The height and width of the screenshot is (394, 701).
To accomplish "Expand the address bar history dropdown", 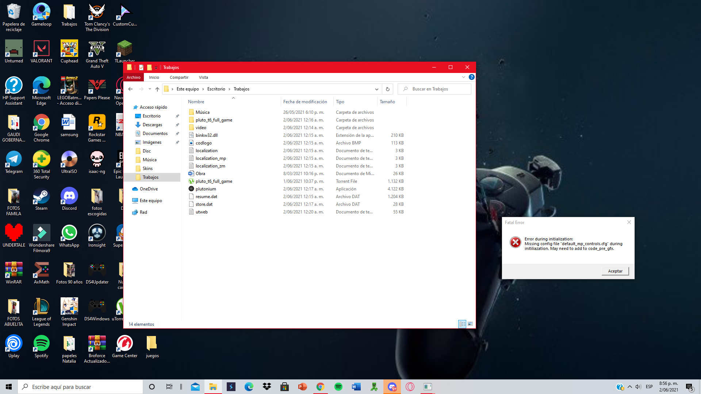I will point(376,89).
